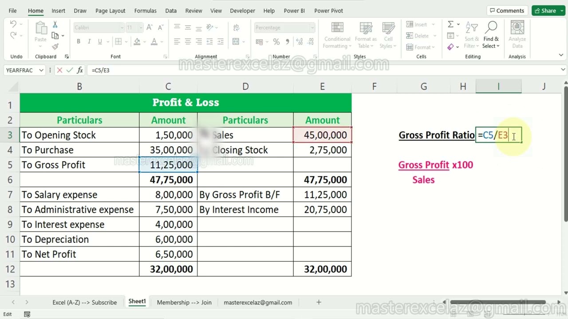
Task: Click the Comments button
Action: click(x=507, y=11)
